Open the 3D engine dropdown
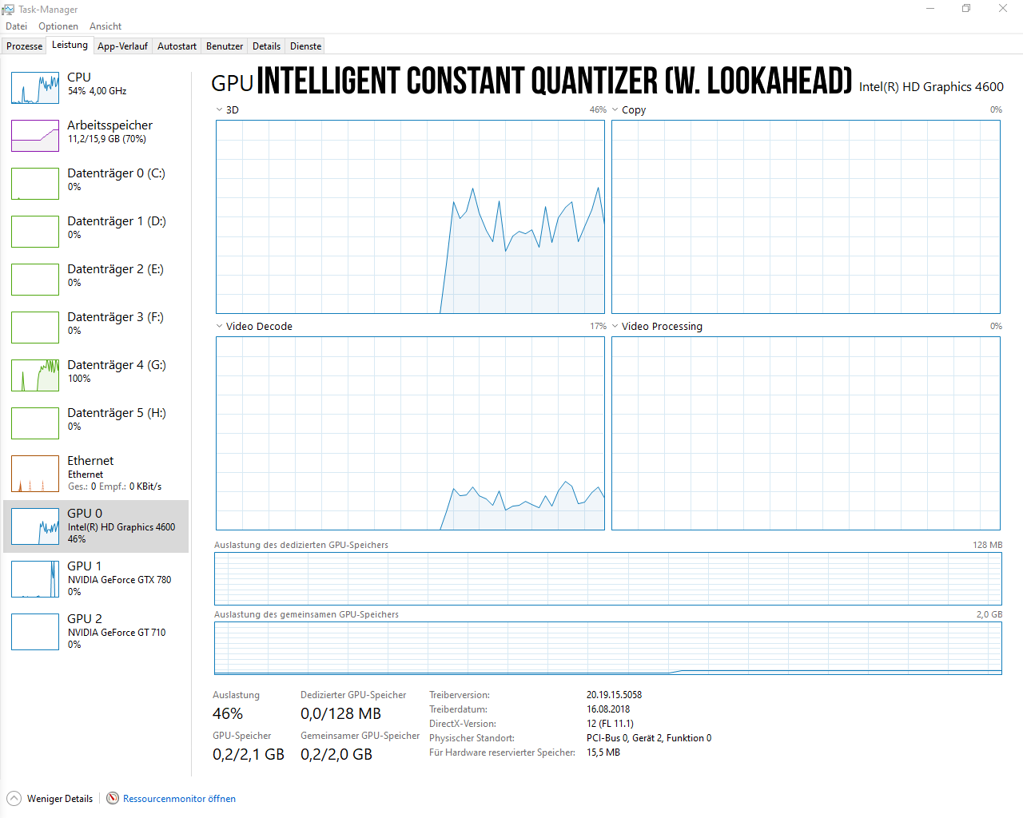The image size is (1023, 818). [220, 110]
